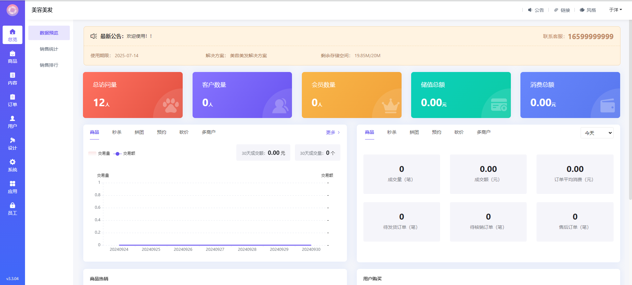The height and width of the screenshot is (285, 632).
Task: Select 商品 tab in chart panel
Action: pos(94,132)
